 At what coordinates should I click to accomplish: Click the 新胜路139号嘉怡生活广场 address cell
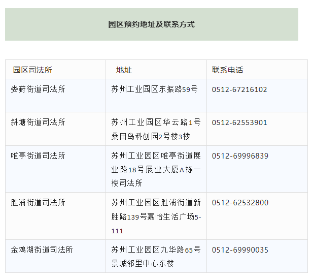156,216
